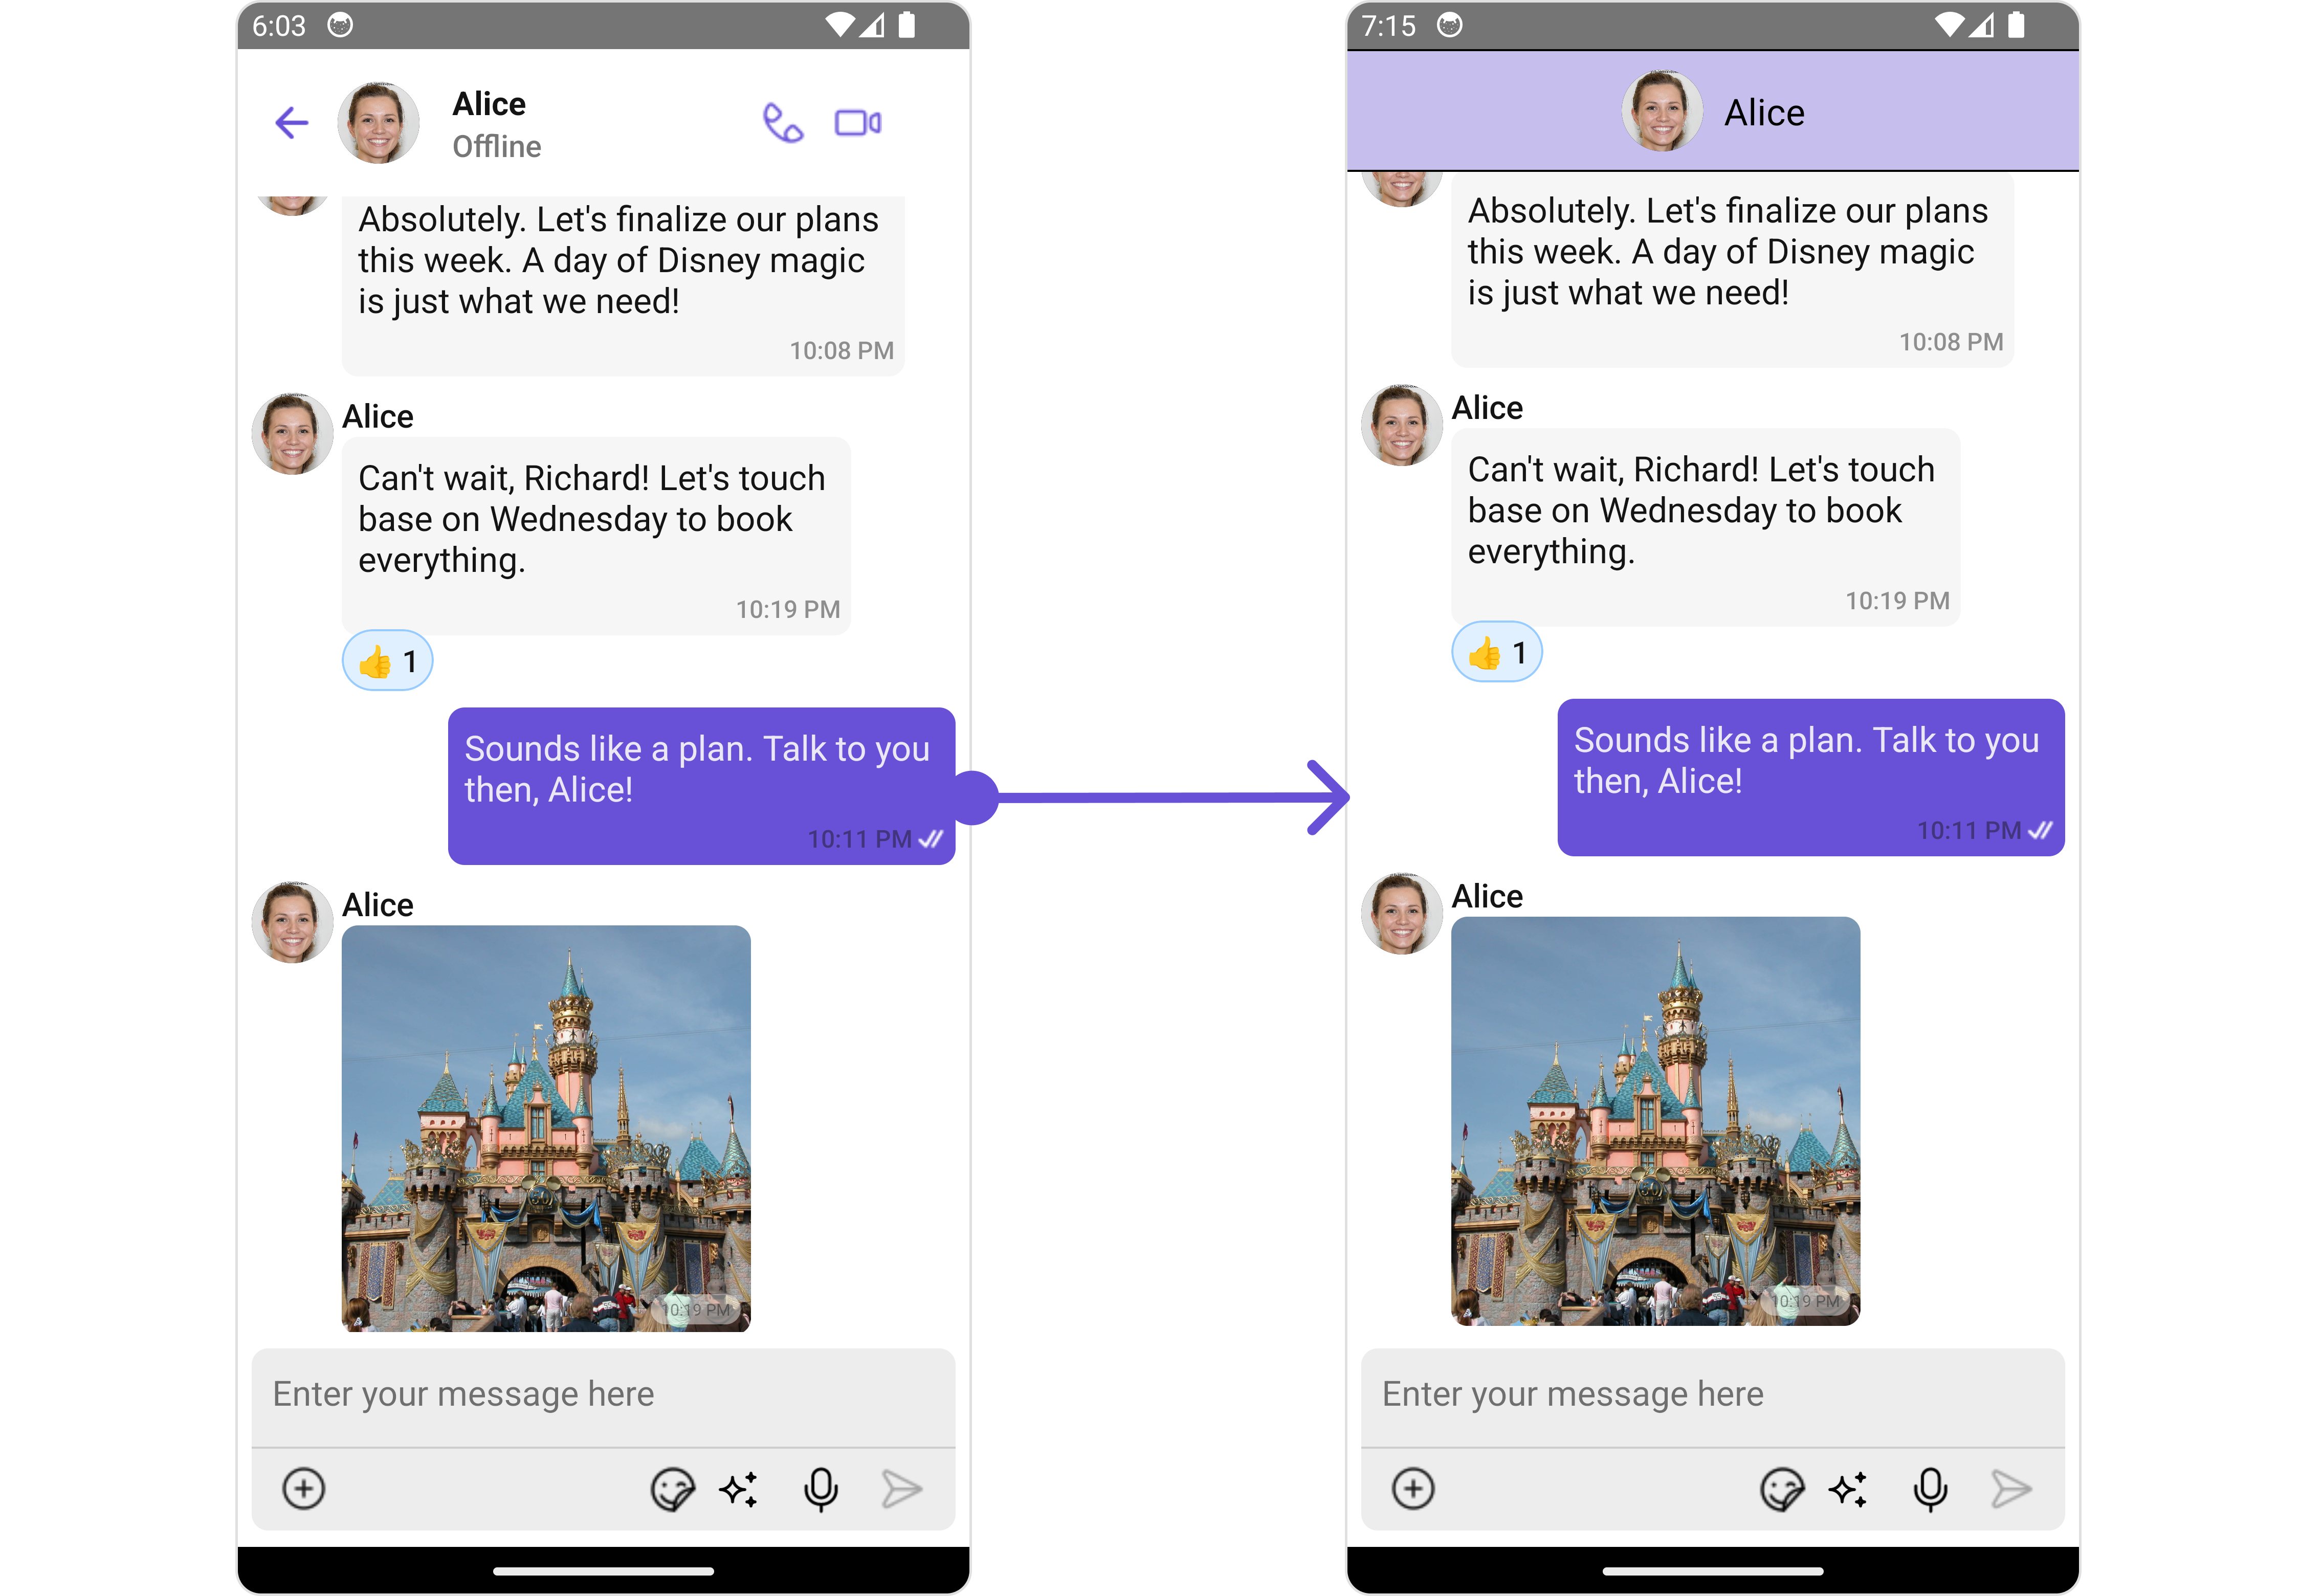Tap the "Alice" header title in right phone
The height and width of the screenshot is (1596, 2301).
tap(1765, 113)
